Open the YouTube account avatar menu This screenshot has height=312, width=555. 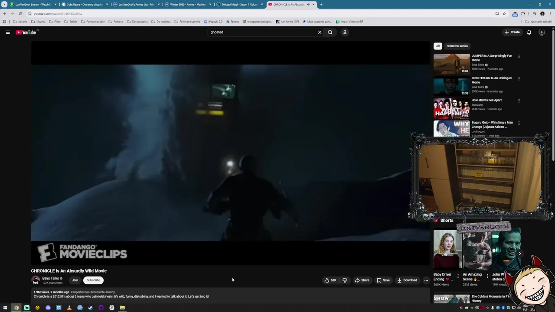tap(542, 32)
